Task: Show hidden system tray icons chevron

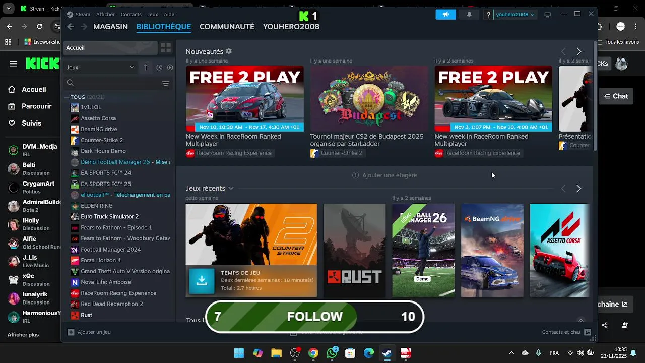Action: click(x=511, y=353)
